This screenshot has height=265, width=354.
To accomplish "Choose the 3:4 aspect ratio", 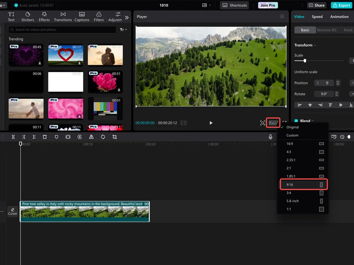I will coord(302,193).
